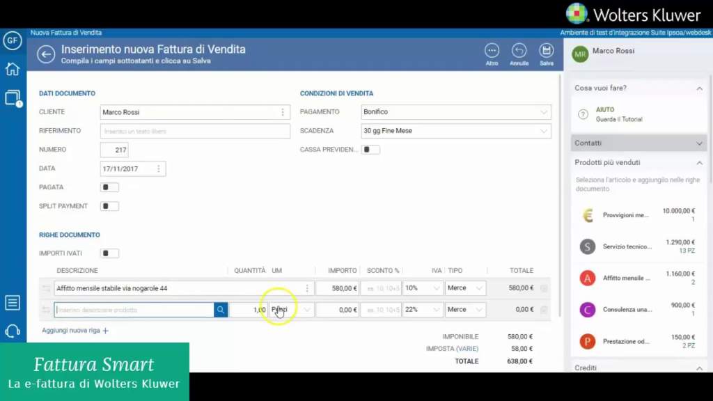Click the NUMERO field showing 217
This screenshot has height=401, width=713.
[114, 150]
